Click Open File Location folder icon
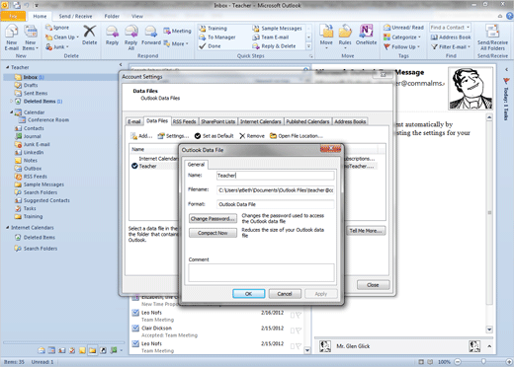 pyautogui.click(x=273, y=136)
